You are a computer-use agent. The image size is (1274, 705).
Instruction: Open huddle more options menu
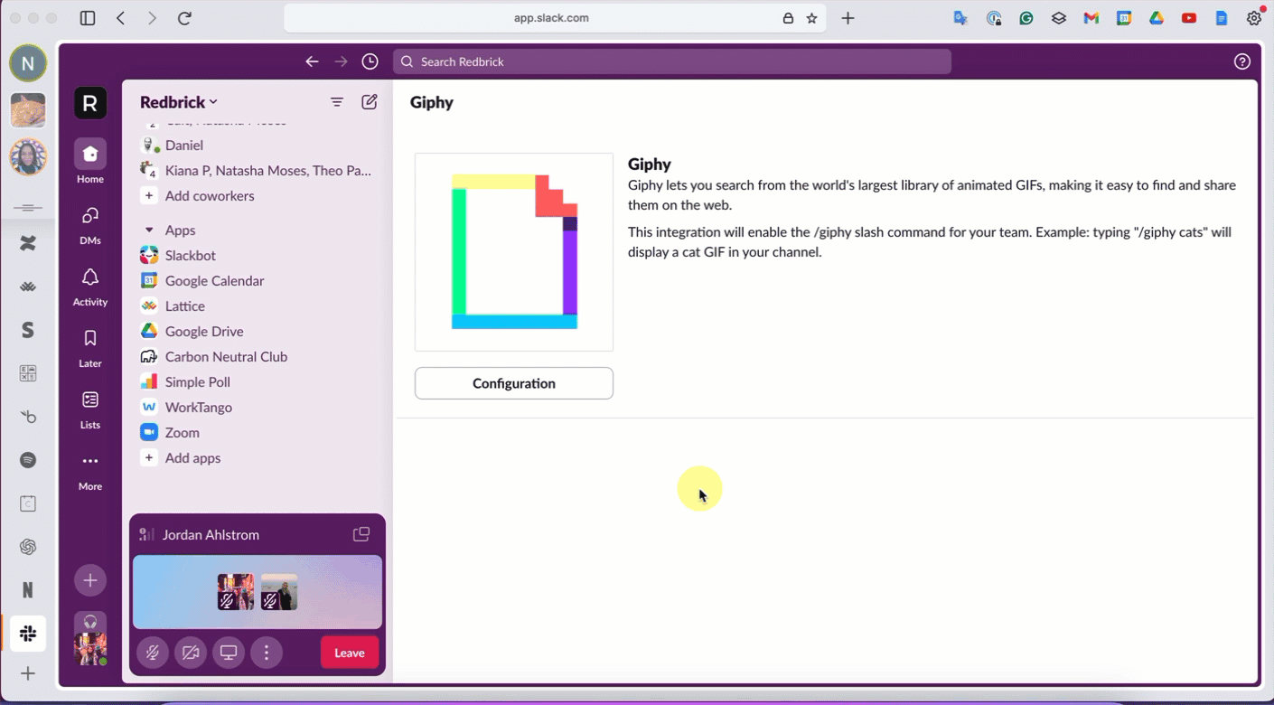tap(267, 653)
